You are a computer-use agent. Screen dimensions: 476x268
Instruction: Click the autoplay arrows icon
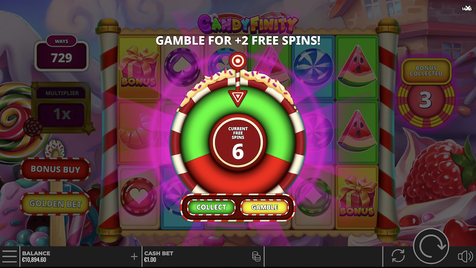[x=398, y=256]
